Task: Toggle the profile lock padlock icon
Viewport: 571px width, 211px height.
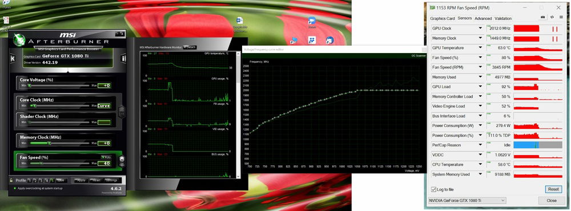Action: [x=11, y=180]
